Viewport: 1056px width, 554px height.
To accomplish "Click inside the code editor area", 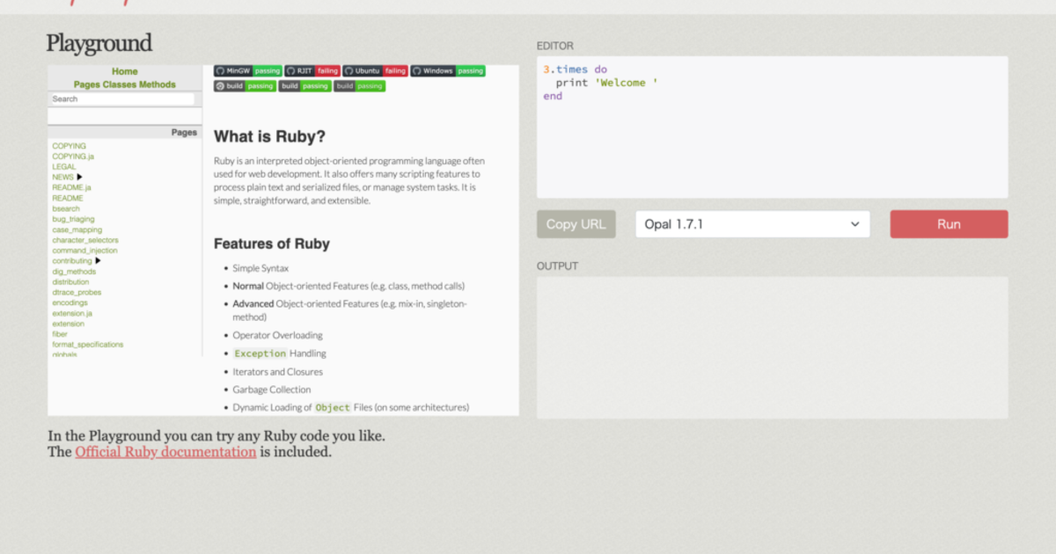I will click(773, 128).
